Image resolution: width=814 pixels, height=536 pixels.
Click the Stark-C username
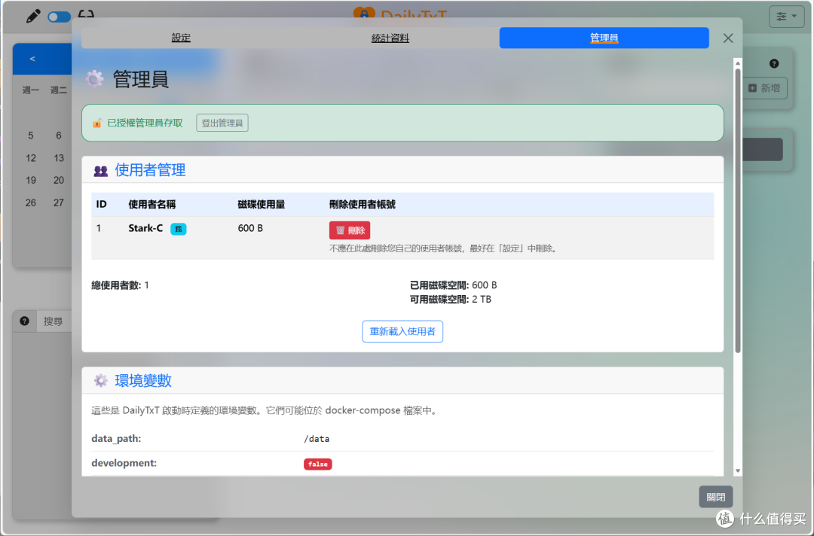(x=145, y=228)
